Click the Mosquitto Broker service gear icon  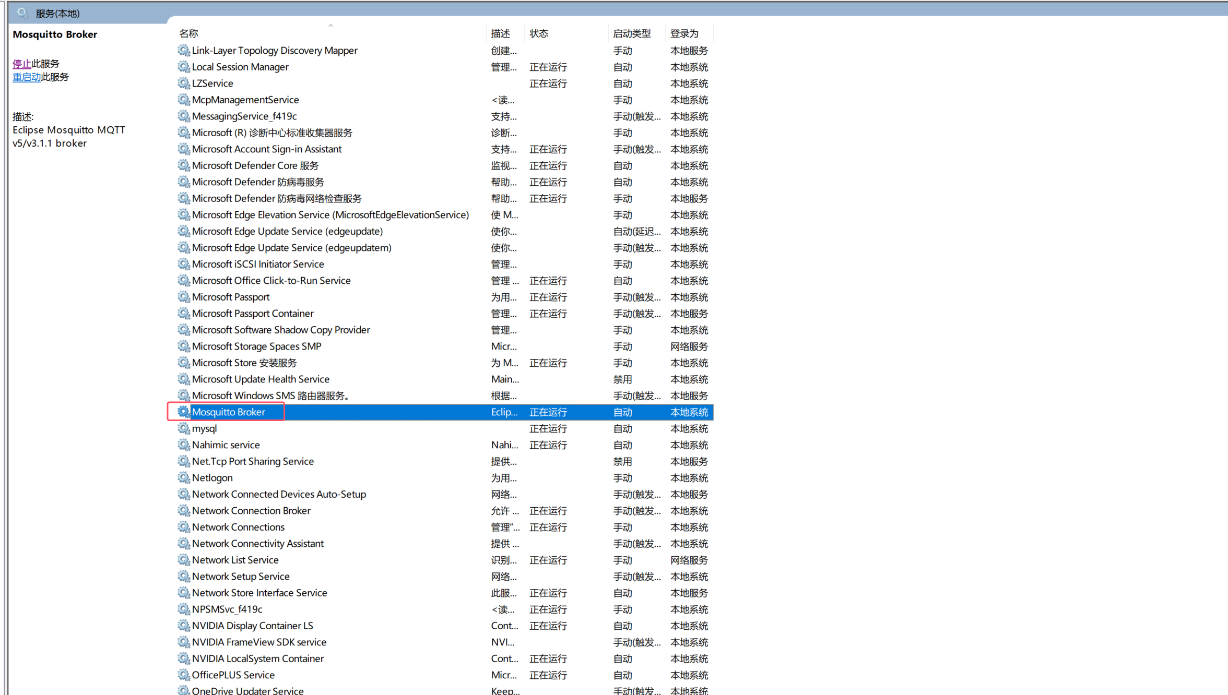pos(183,412)
